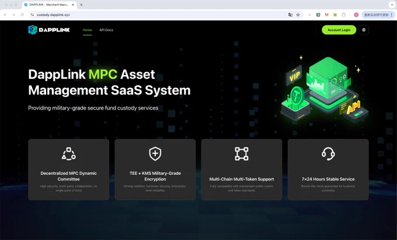The height and width of the screenshot is (240, 397).
Task: Click the browser back arrow
Action: tap(5, 15)
